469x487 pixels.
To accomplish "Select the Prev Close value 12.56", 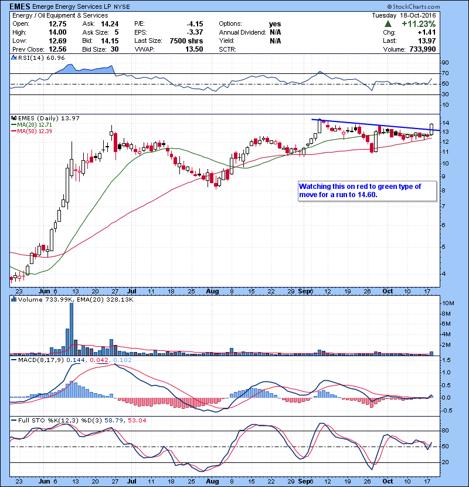I will click(x=57, y=49).
